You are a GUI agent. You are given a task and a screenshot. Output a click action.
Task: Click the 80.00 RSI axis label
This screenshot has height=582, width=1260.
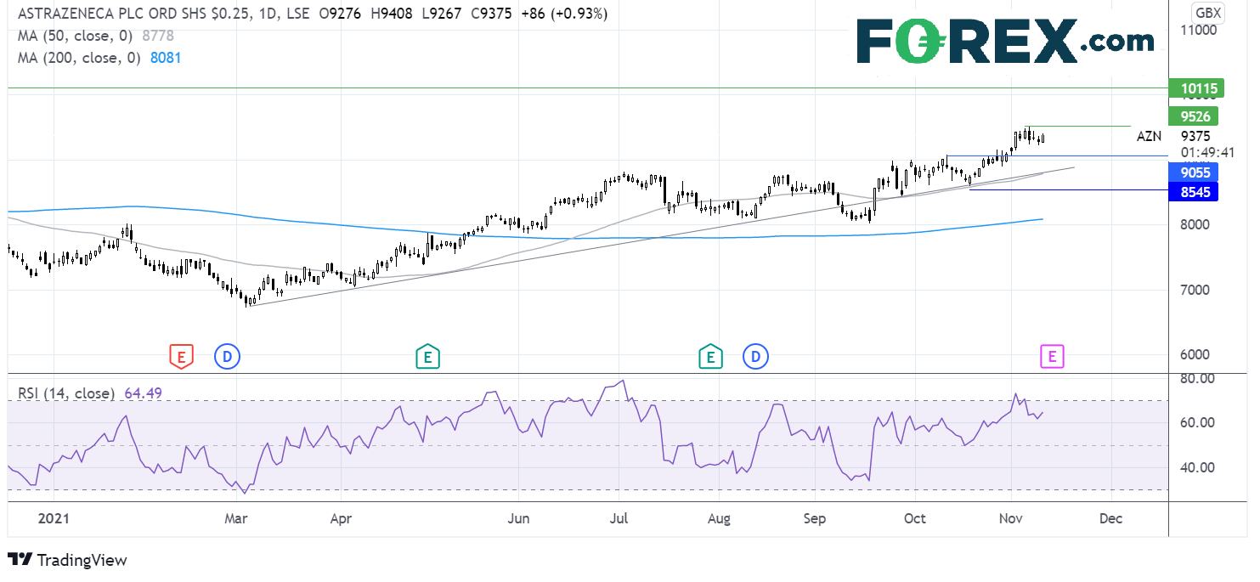1198,379
